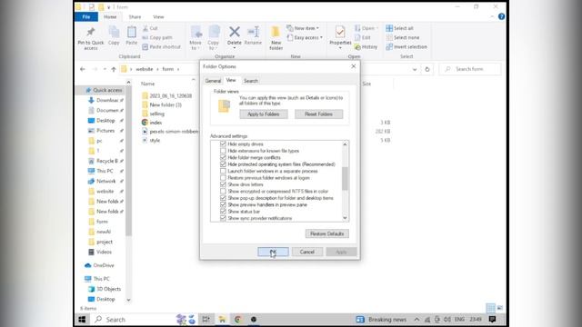
Task: Click Select none in the ribbon
Action: pyautogui.click(x=403, y=37)
